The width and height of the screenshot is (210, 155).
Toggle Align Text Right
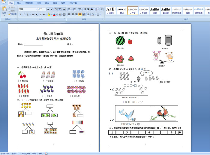76,14
